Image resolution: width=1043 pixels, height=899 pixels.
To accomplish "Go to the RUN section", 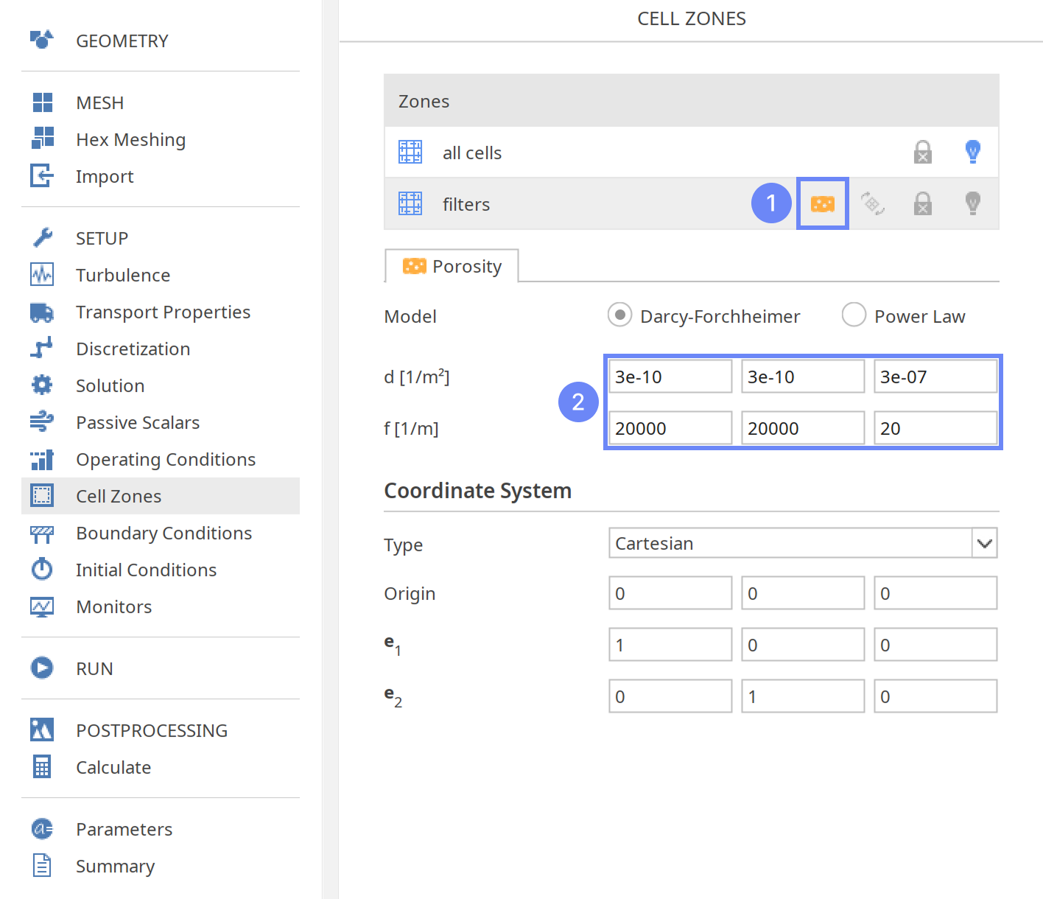I will (94, 668).
